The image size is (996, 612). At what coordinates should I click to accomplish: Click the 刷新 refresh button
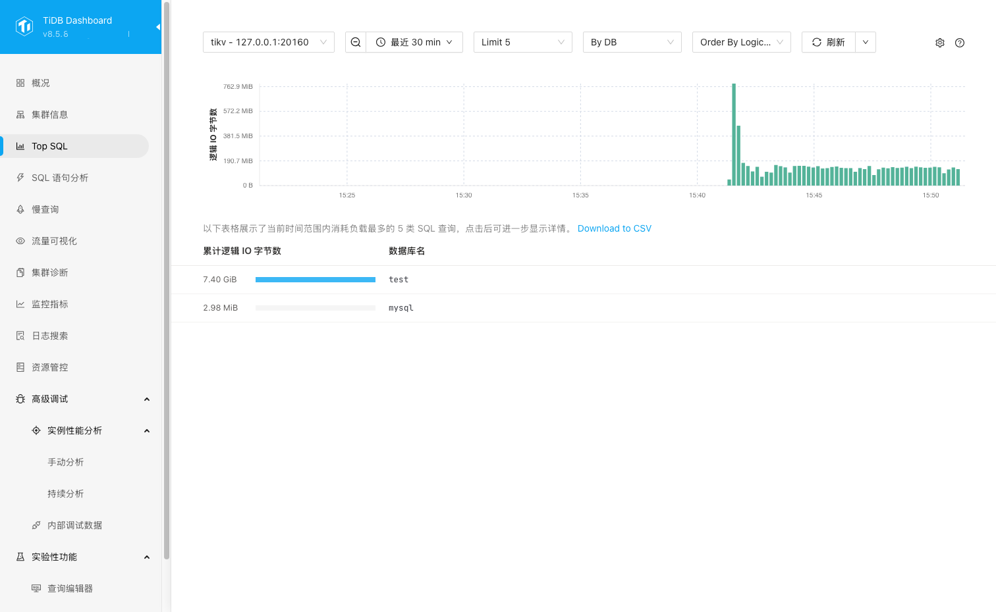[827, 41]
